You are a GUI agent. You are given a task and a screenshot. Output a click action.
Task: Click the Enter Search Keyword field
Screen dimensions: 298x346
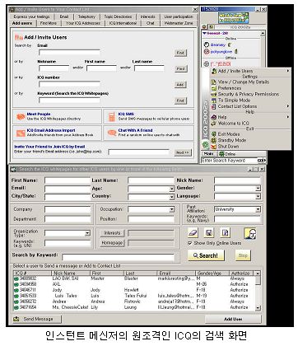230,161
